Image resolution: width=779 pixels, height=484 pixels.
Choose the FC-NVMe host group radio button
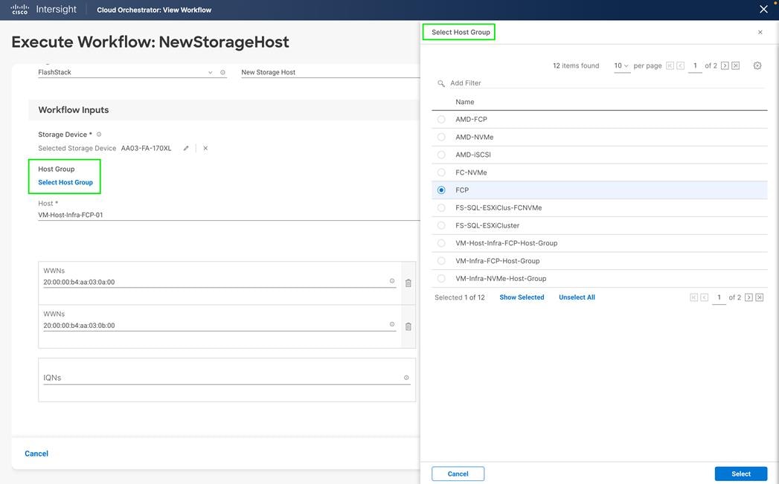tap(440, 172)
